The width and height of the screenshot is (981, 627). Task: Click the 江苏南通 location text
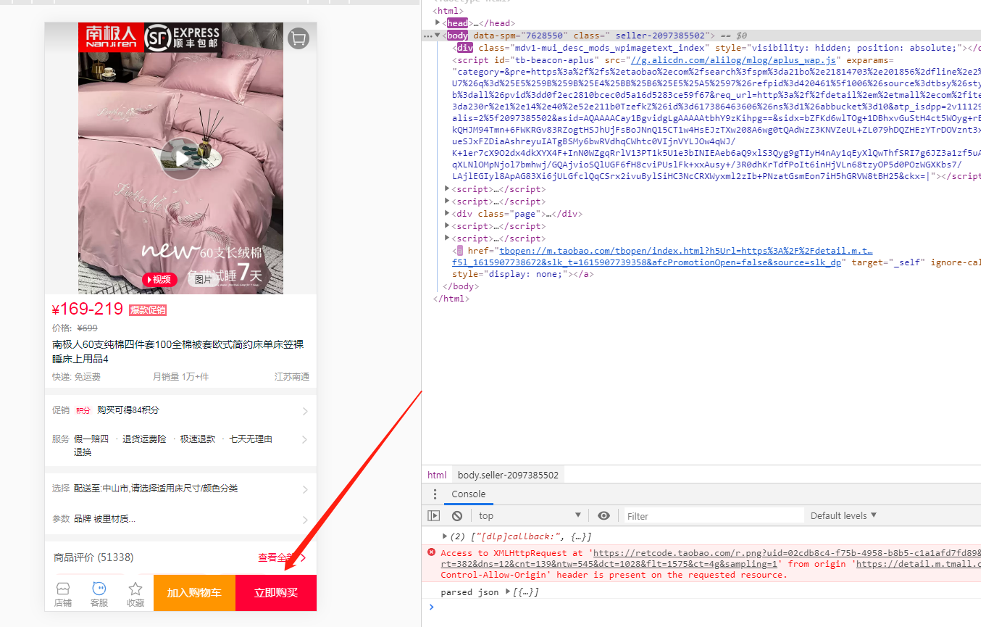click(x=292, y=377)
